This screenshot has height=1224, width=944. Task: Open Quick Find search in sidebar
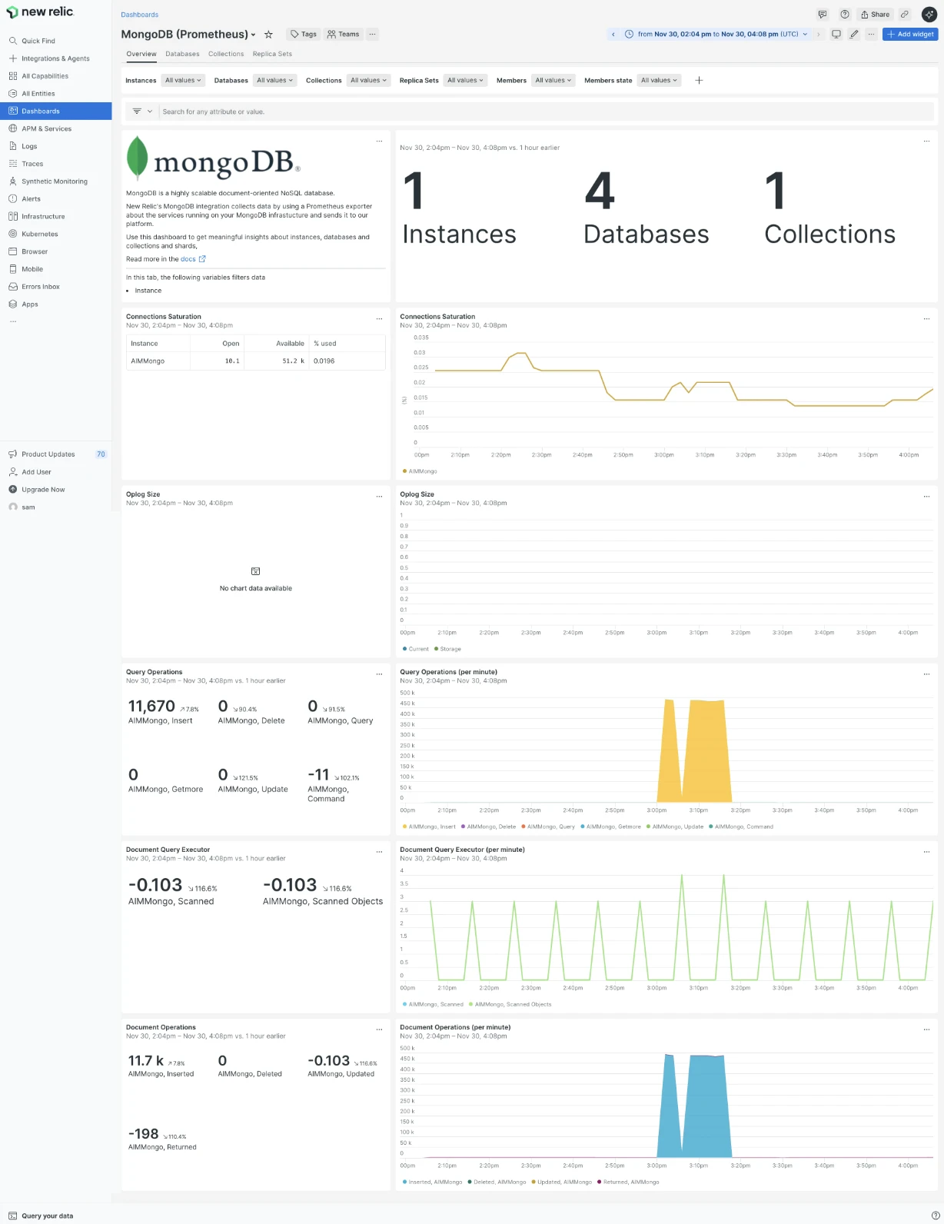click(x=38, y=41)
